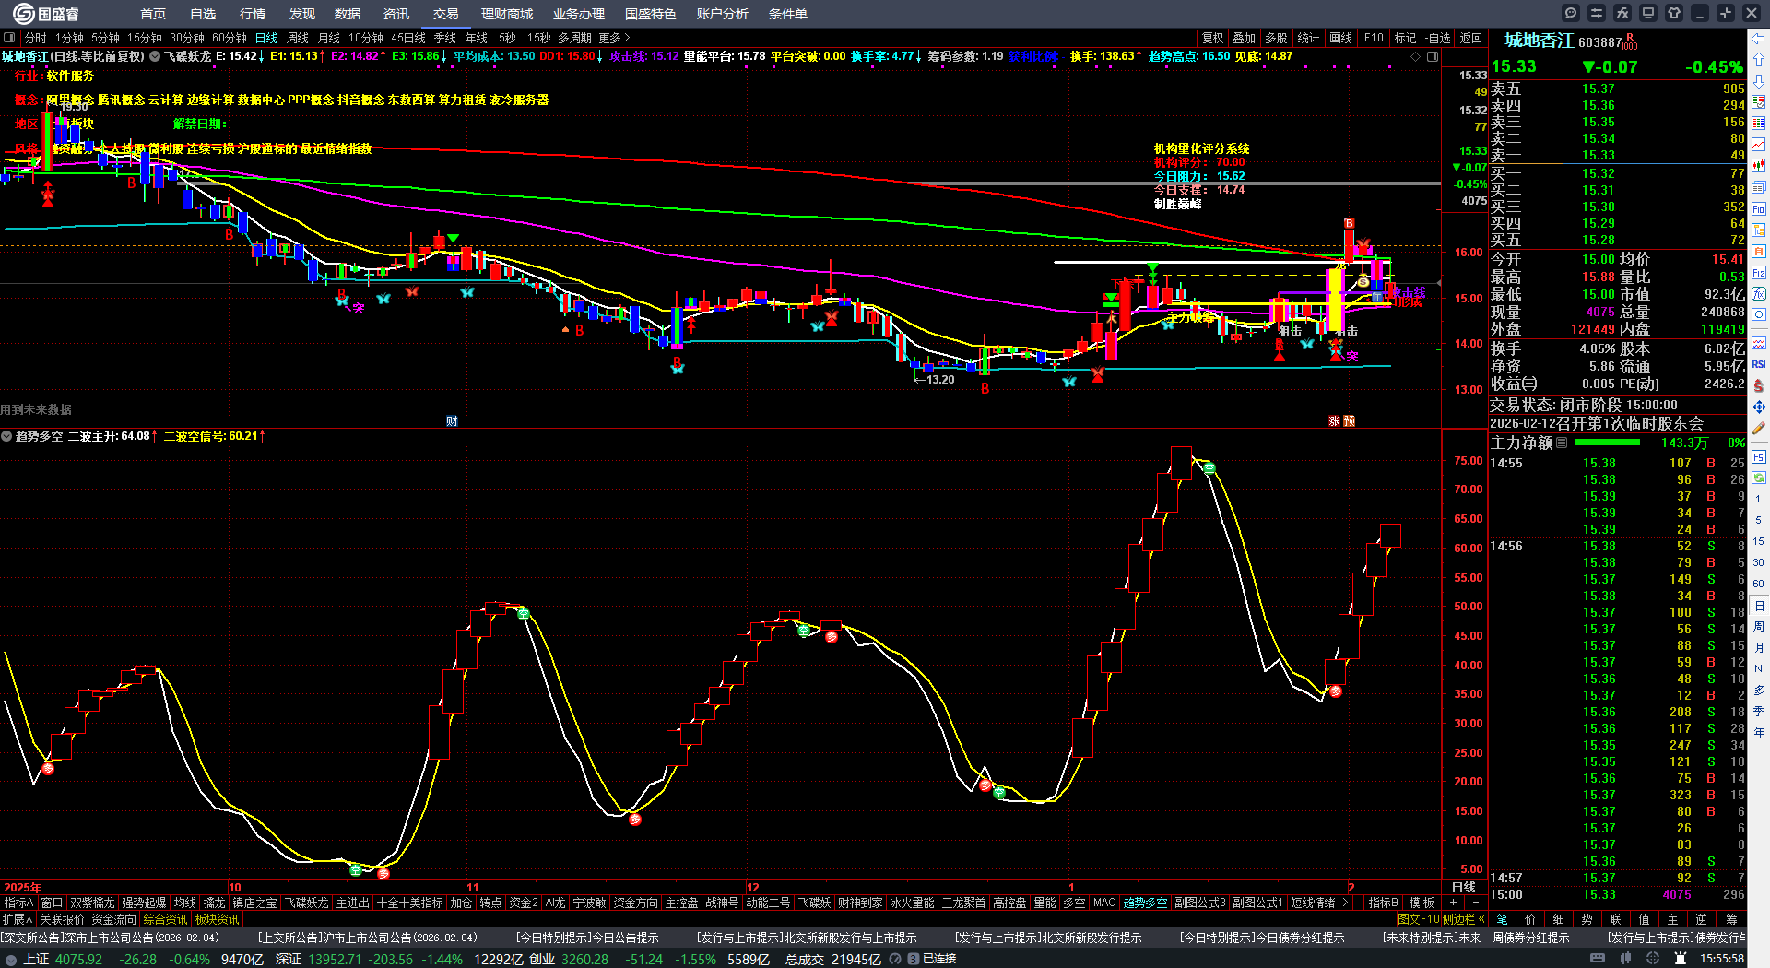
Task: Collapse the 趋势多空 indicator panel arrow
Action: pos(6,436)
